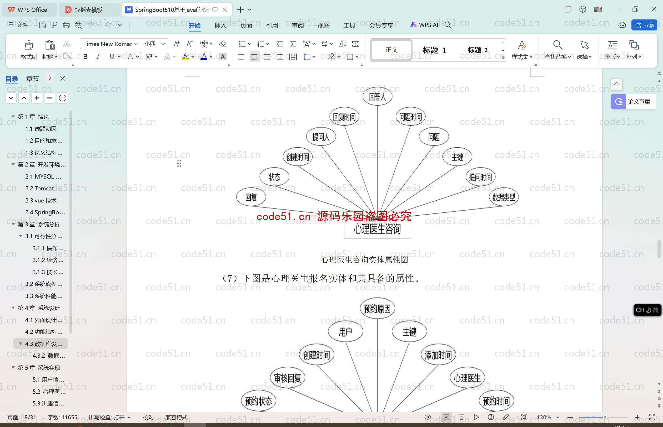Toggle align left paragraph button
Image resolution: width=663 pixels, height=427 pixels.
(241, 57)
